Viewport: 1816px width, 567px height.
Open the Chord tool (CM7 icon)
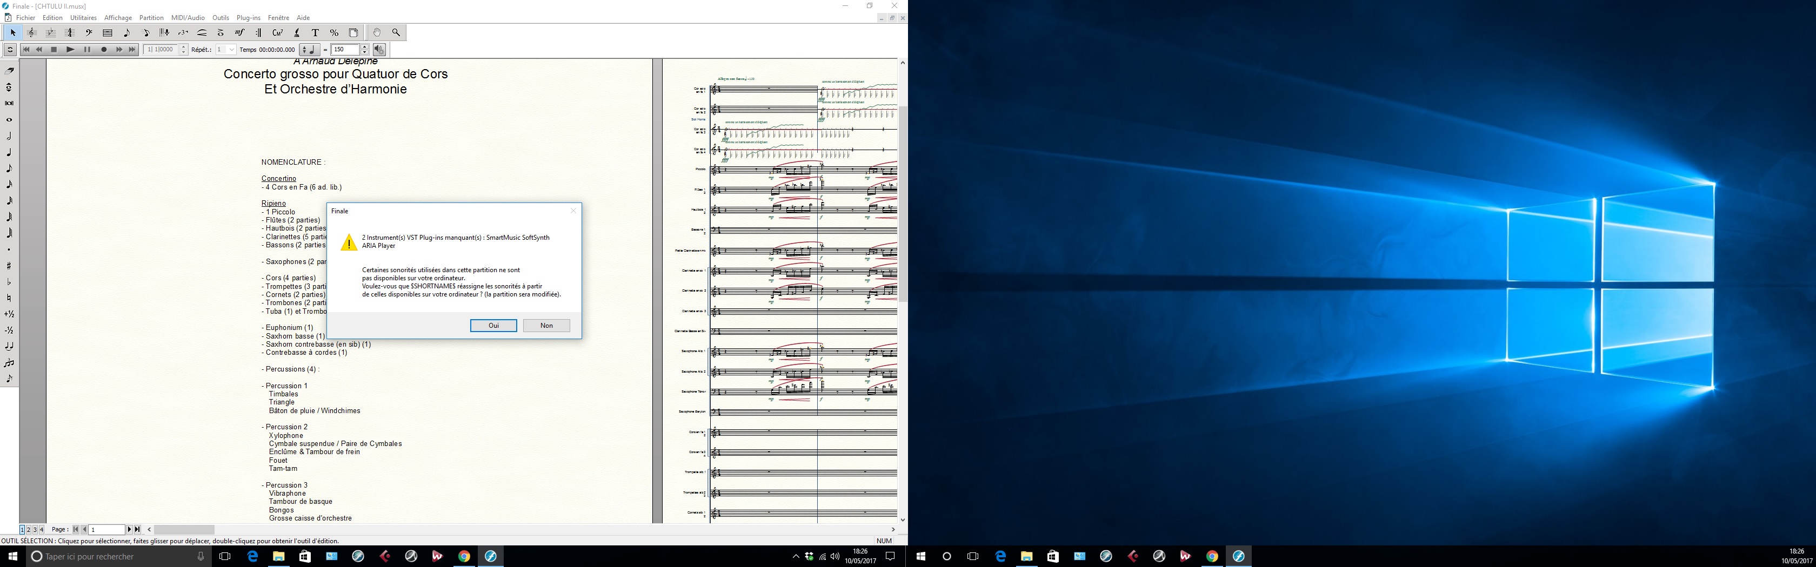click(x=277, y=32)
